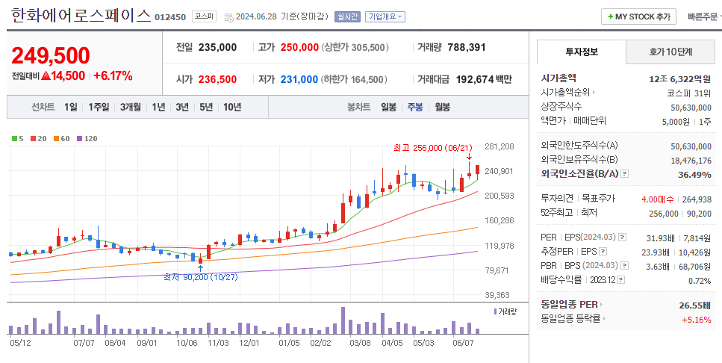Switch to the 일봉 candlestick chart

coord(388,107)
